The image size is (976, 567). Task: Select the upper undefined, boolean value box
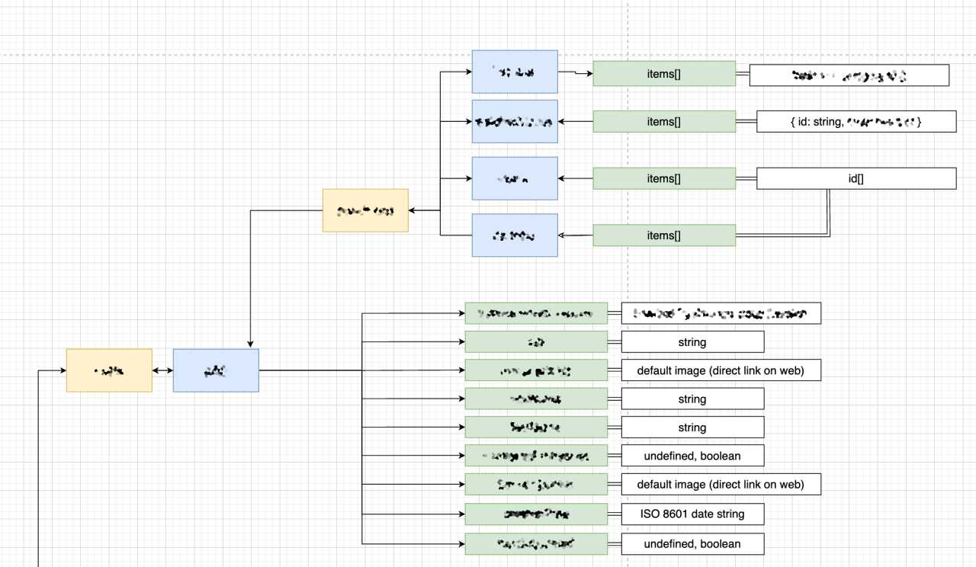[x=692, y=455]
